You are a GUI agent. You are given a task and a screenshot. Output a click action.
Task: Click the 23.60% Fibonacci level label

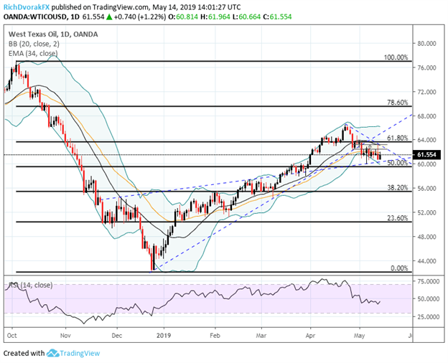click(x=398, y=218)
